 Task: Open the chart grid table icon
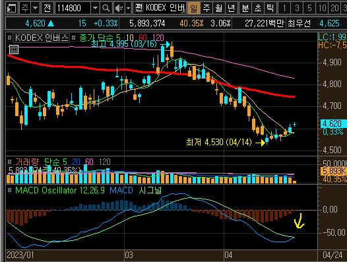14,49
